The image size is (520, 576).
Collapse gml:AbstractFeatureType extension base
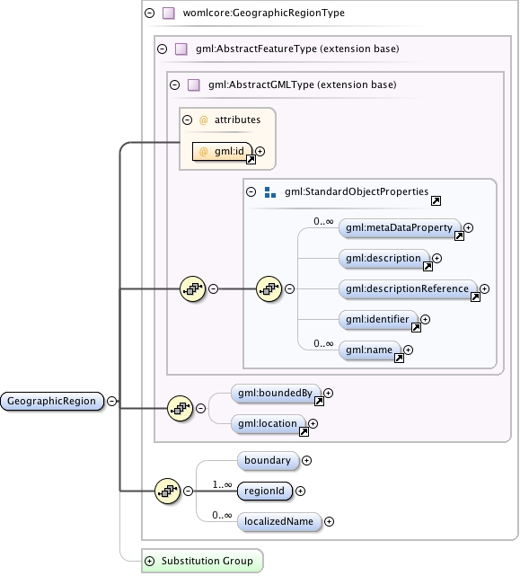(162, 49)
